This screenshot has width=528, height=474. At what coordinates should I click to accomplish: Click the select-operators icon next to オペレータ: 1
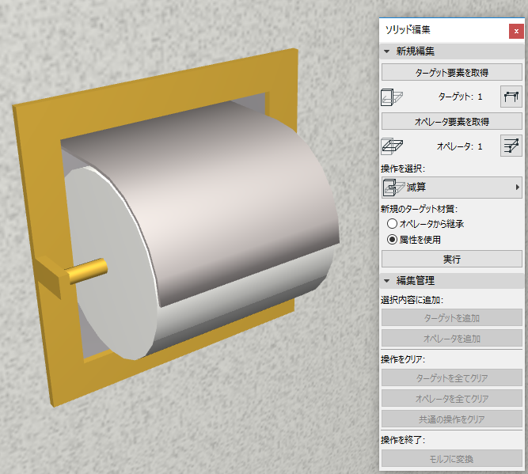click(x=511, y=146)
